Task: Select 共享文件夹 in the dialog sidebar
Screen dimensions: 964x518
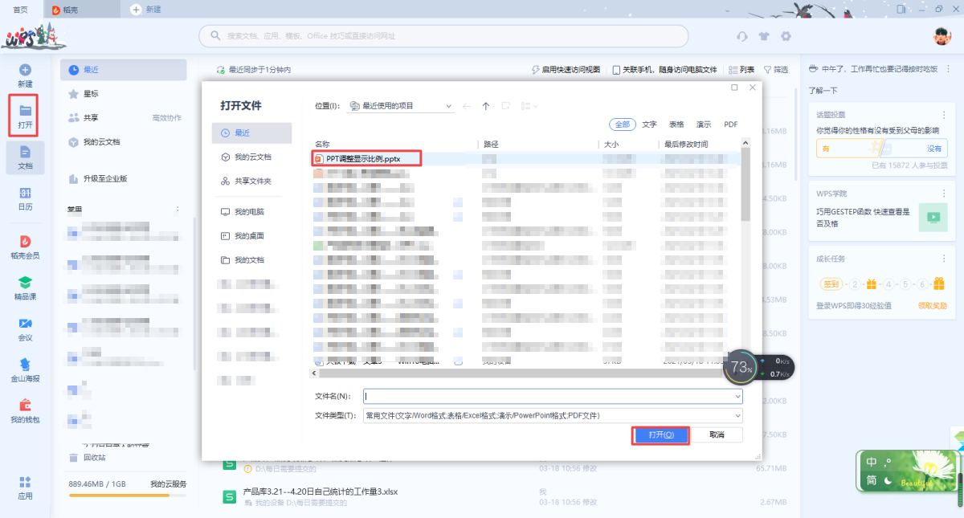Action: tap(252, 182)
